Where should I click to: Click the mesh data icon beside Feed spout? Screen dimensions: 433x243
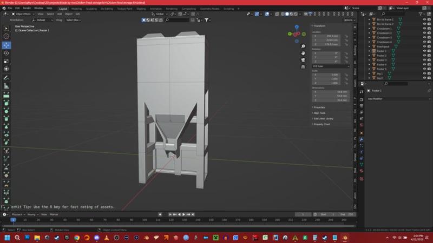[x=396, y=46]
